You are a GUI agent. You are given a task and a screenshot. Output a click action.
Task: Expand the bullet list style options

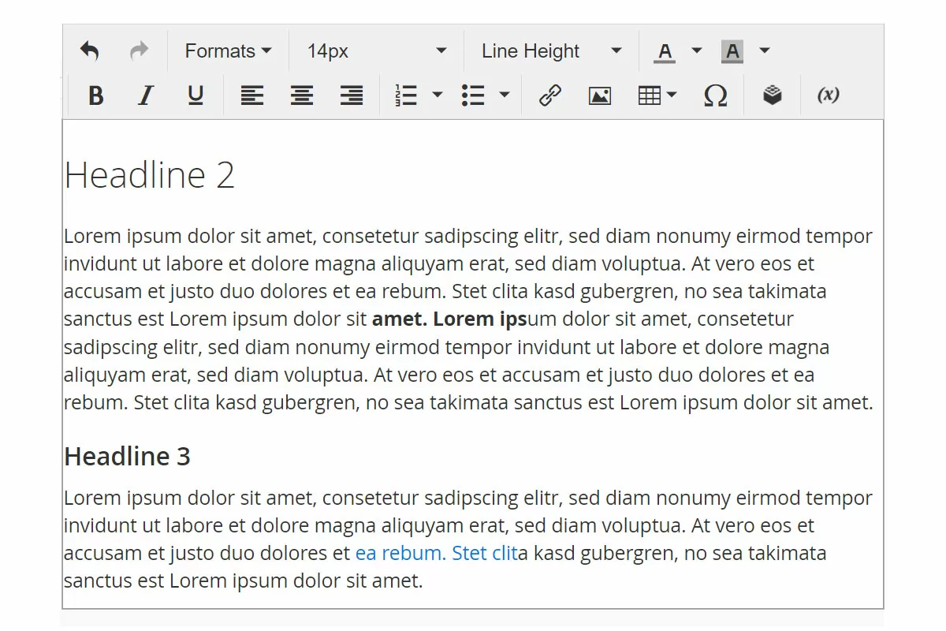(505, 95)
